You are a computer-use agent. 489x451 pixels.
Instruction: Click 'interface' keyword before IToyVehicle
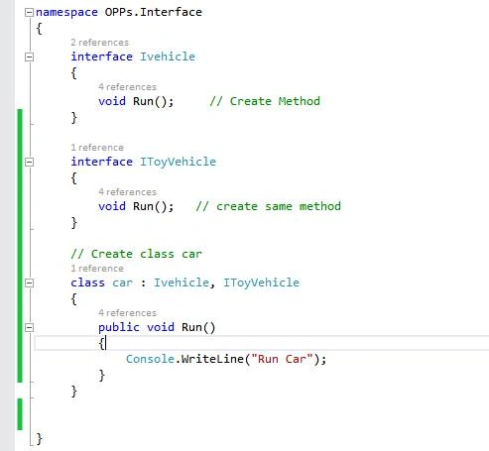101,162
